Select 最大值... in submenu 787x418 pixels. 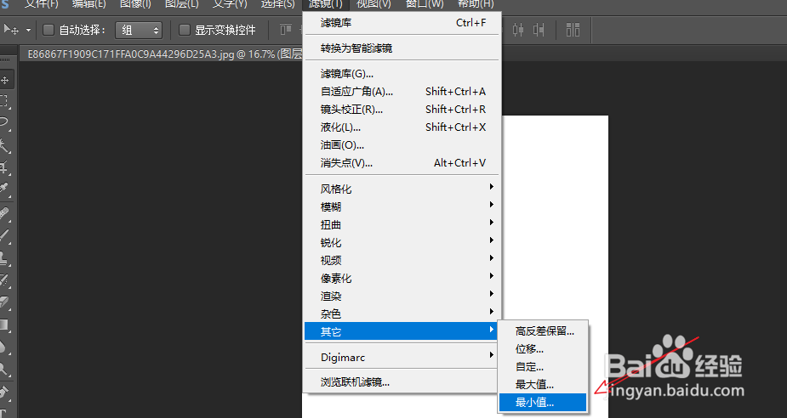543,384
